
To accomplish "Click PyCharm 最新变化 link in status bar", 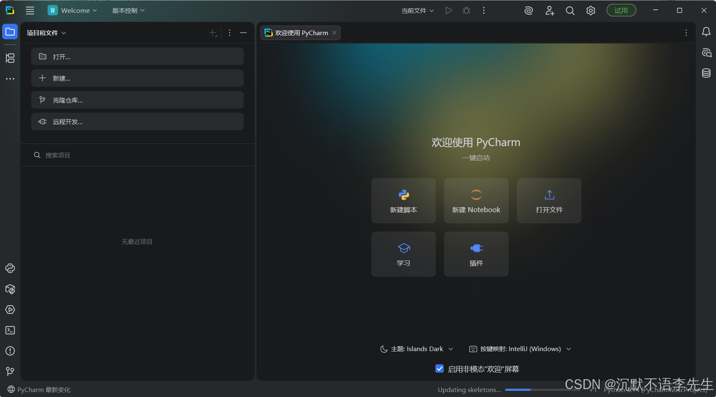I will tap(39, 390).
